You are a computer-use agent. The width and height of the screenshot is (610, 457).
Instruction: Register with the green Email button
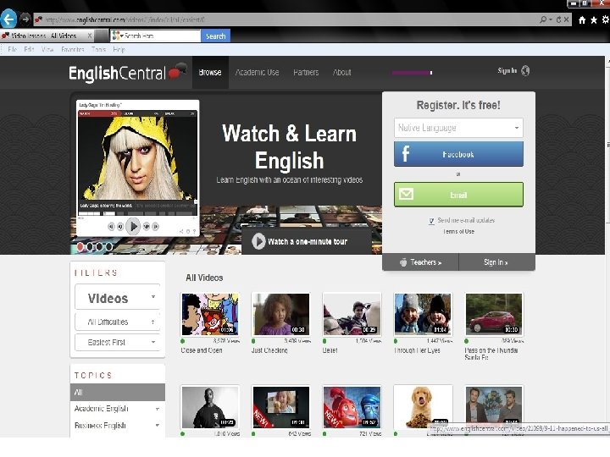[x=458, y=195]
